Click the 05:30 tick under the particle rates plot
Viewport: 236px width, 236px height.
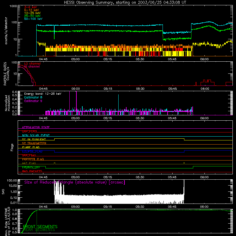click(x=140, y=89)
